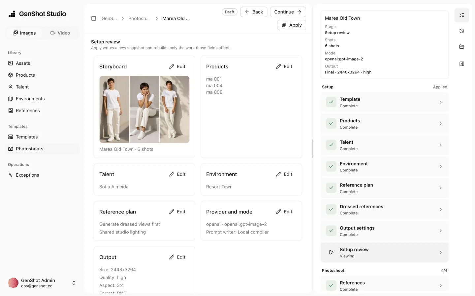Viewport: 475px width, 296px height.
Task: Switch to the Video tab
Action: click(60, 33)
